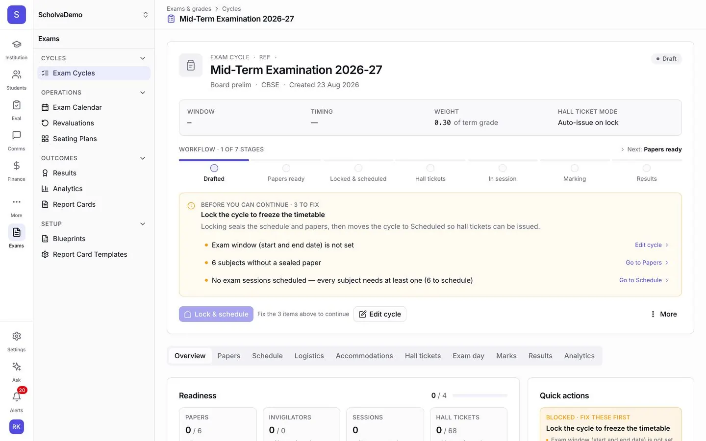Click the RK user avatar
This screenshot has height=441, width=706.
click(x=16, y=427)
